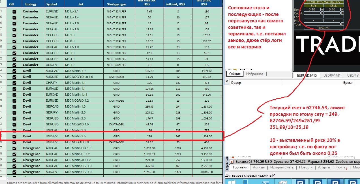The image size is (360, 184).
Task: Switch to the История Счета tab
Action: pos(282,167)
